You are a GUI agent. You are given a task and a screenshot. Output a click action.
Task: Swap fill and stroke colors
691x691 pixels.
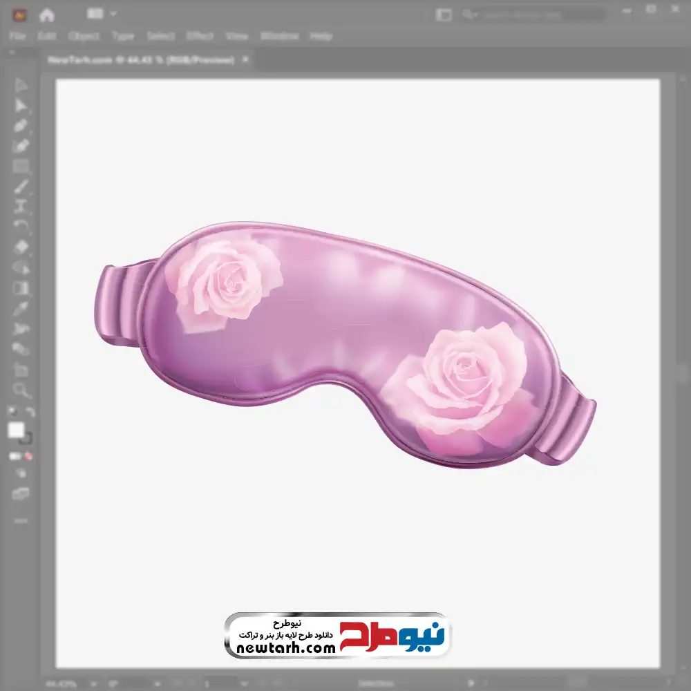click(30, 412)
